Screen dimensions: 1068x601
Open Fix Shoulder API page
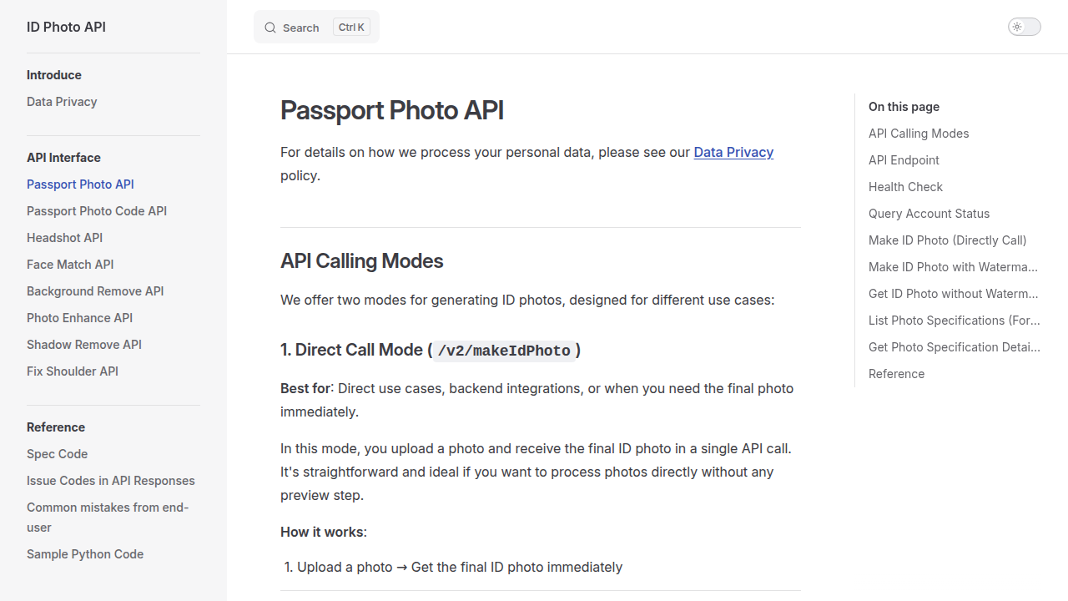pyautogui.click(x=73, y=371)
